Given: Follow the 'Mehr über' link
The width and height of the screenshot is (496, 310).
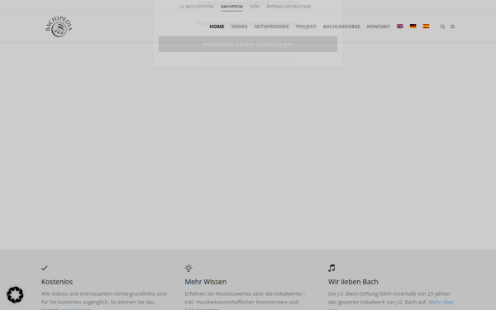Looking at the screenshot, I should [441, 302].
